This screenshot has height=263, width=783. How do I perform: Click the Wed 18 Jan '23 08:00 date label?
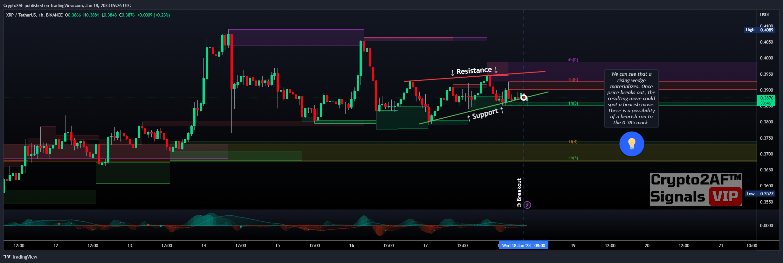pos(524,246)
